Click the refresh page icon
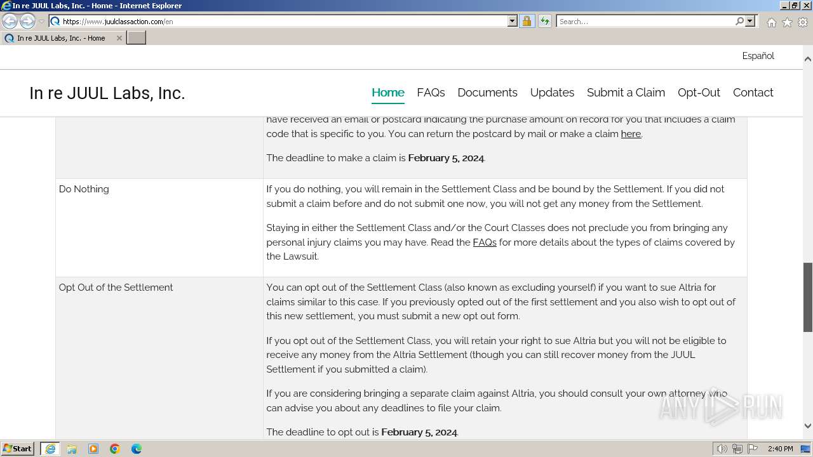Viewport: 813px width, 457px height. pos(545,21)
